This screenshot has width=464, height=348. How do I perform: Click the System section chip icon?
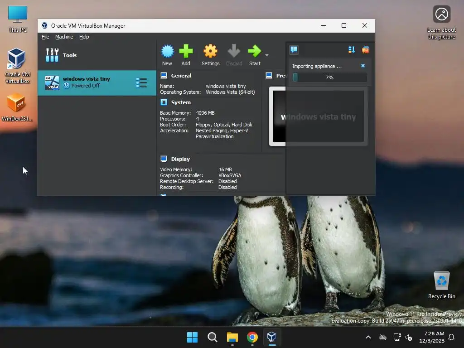164,102
